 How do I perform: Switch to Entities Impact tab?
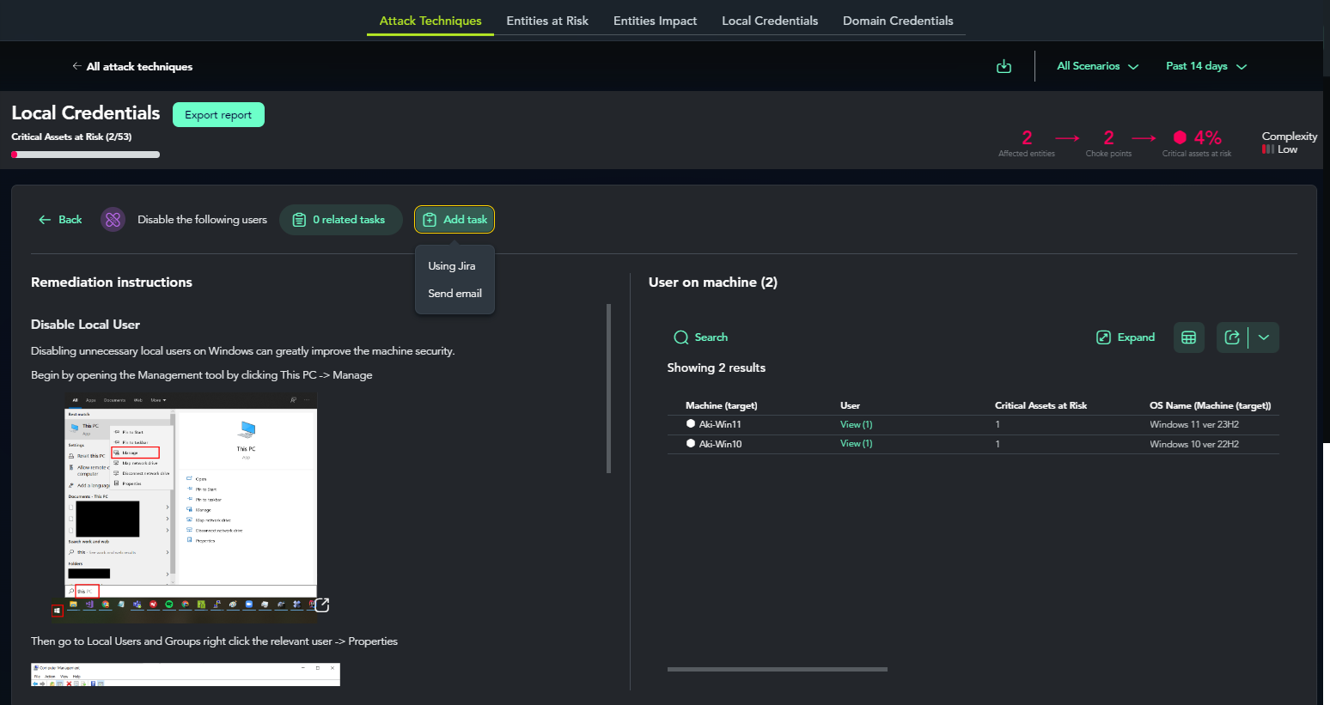click(x=655, y=21)
